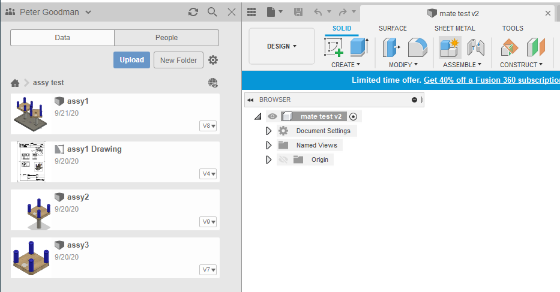Collapse the BROWSER panel arrows

[x=250, y=100]
